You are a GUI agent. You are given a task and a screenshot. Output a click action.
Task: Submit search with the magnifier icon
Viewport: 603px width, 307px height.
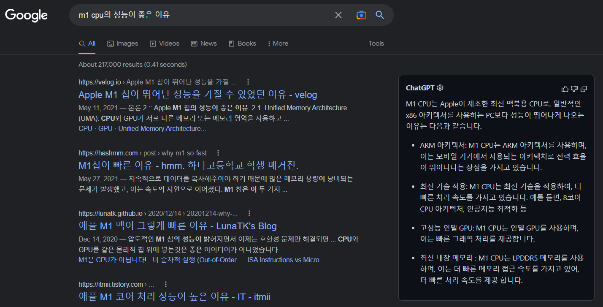pyautogui.click(x=380, y=15)
